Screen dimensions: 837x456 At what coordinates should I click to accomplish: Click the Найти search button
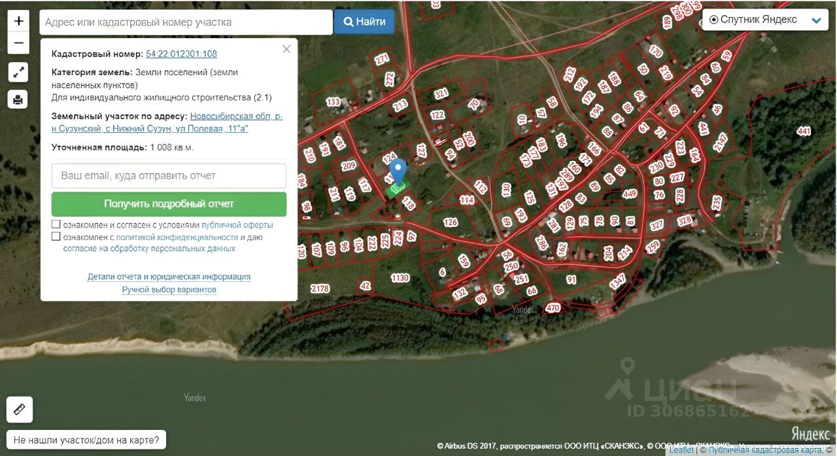coord(364,22)
